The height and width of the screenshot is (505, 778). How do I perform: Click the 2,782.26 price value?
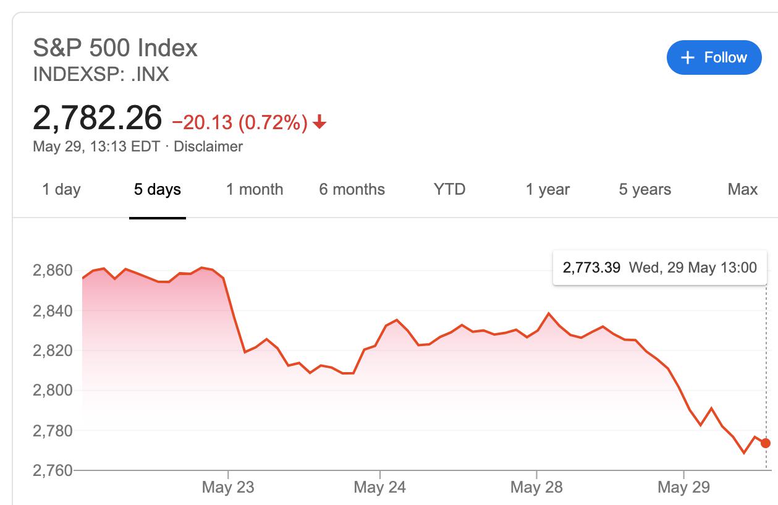98,117
